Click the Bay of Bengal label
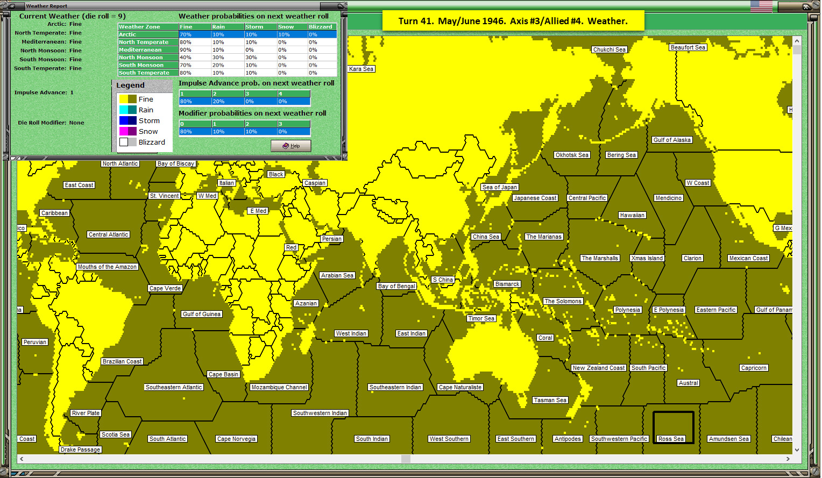This screenshot has width=822, height=478. pos(397,286)
